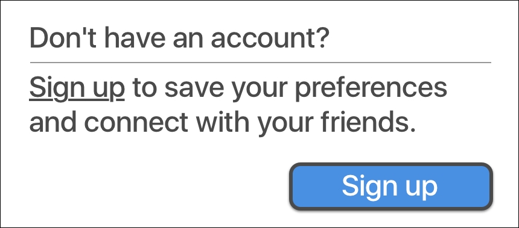
Task: Click the underlined "Sign up" text link
Action: point(77,88)
